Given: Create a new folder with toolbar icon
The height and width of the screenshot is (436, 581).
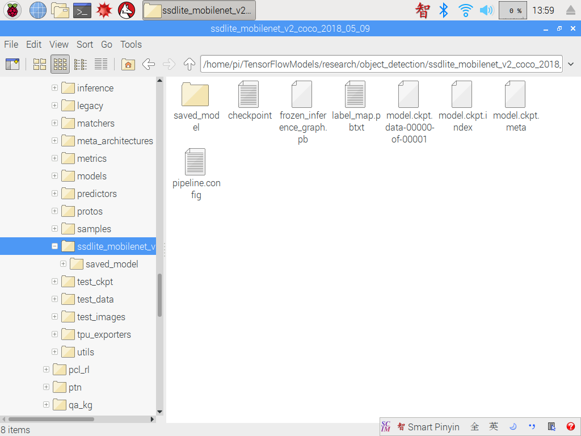Looking at the screenshot, I should click(12, 64).
